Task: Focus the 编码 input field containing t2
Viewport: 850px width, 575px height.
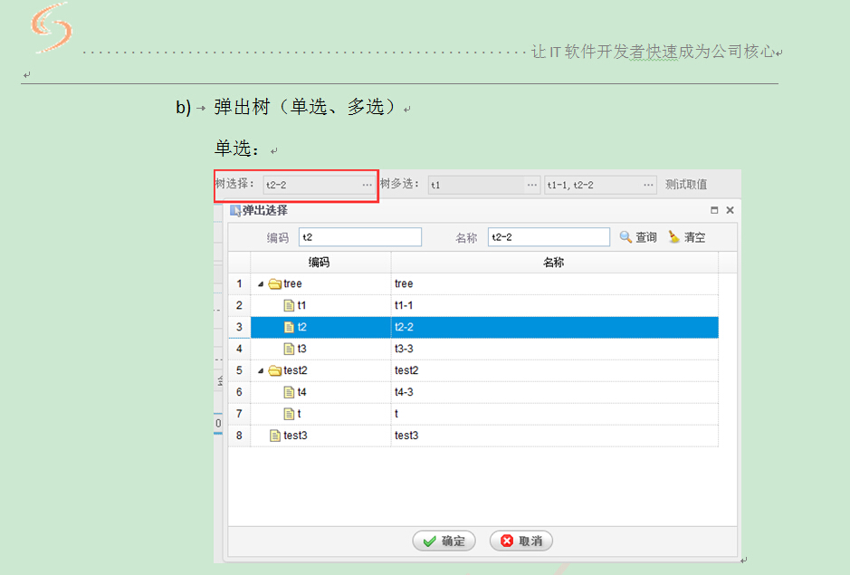Action: click(360, 237)
